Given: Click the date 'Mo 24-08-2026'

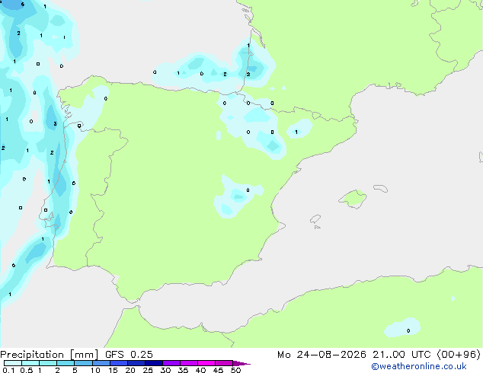Looking at the screenshot, I should (x=321, y=355).
